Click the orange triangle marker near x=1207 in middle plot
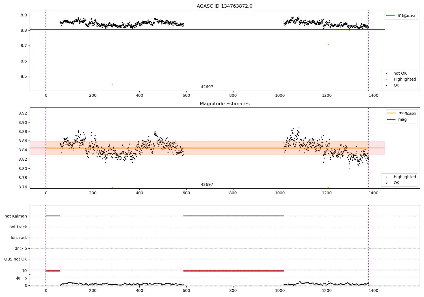Viewport: 424px width, 297px height. click(328, 188)
